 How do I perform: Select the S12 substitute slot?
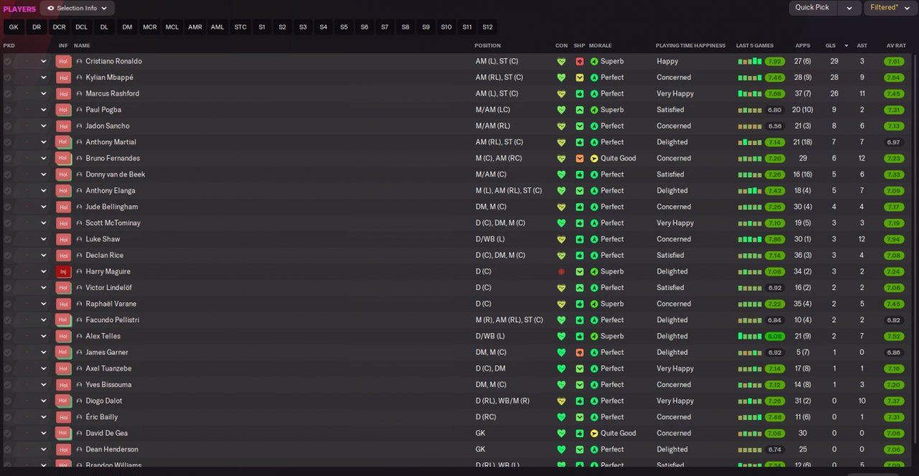click(488, 27)
